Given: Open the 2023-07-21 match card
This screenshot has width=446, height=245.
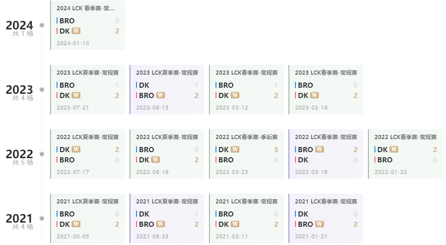Looking at the screenshot, I should click(x=87, y=90).
